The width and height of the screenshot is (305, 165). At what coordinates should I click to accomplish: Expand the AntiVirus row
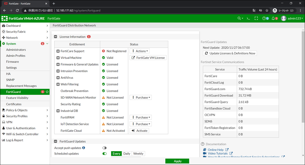click(58, 78)
